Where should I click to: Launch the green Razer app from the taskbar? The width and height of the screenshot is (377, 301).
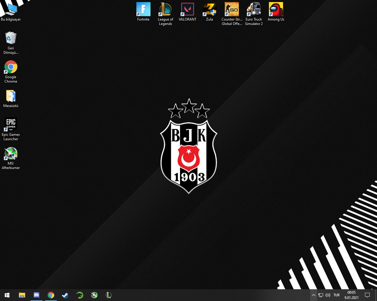80,295
